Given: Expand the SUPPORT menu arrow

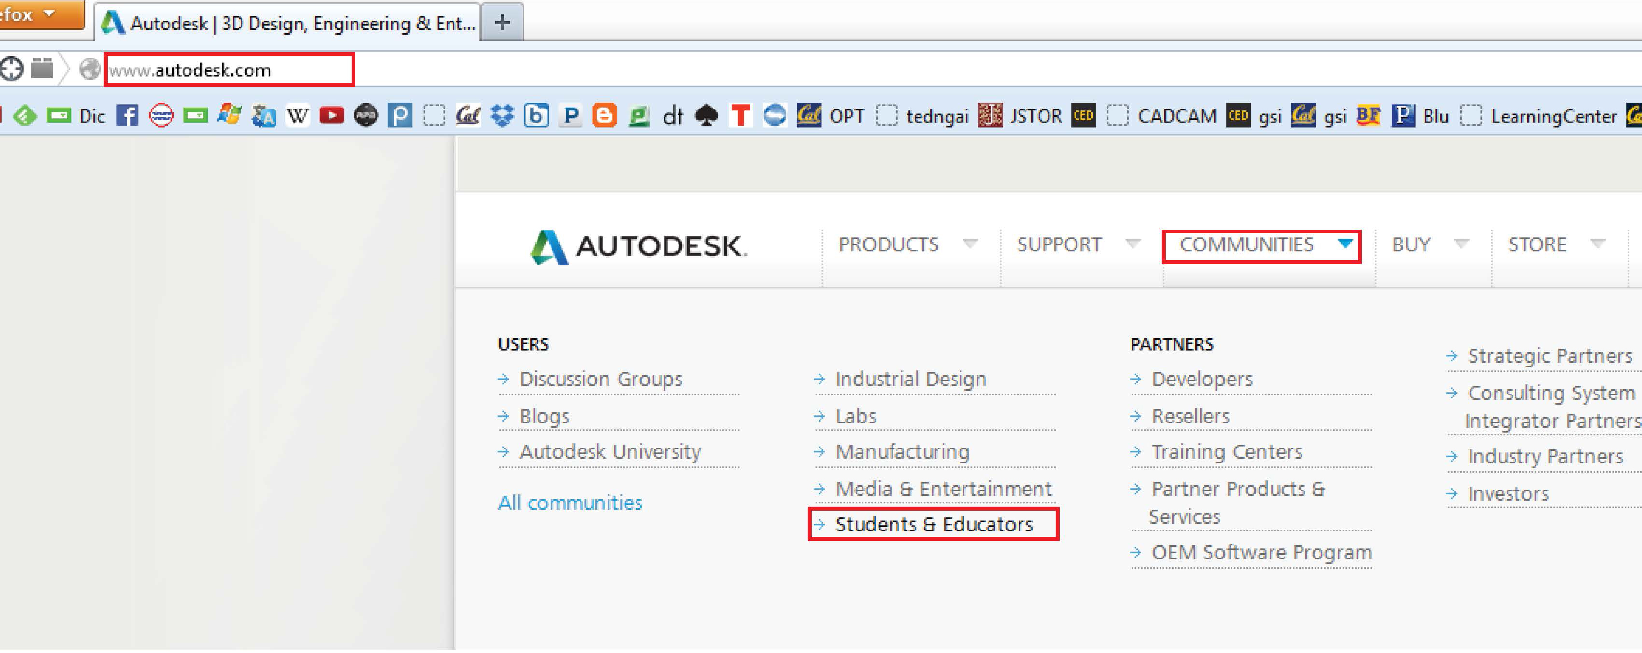Looking at the screenshot, I should click(x=1132, y=244).
